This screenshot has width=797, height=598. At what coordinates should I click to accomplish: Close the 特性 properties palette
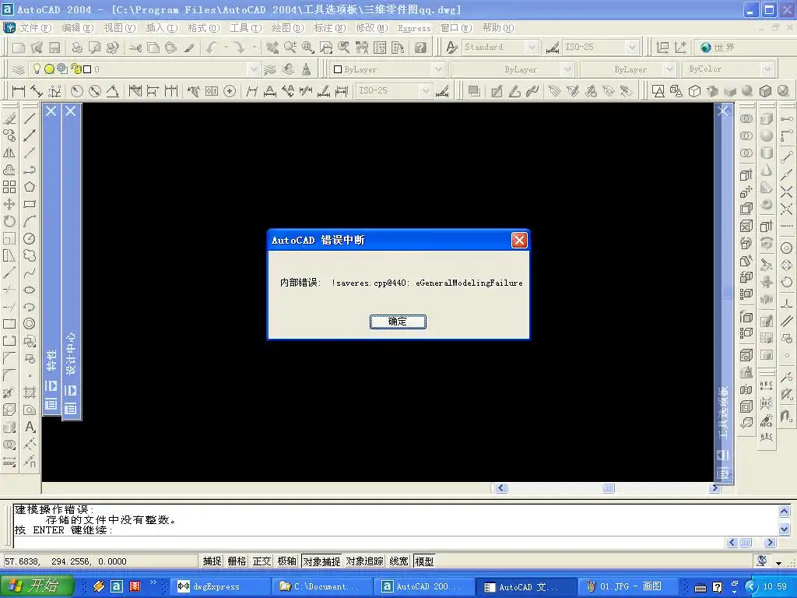point(51,111)
